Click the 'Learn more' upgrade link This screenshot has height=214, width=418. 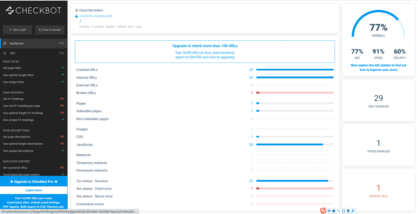tap(34, 190)
